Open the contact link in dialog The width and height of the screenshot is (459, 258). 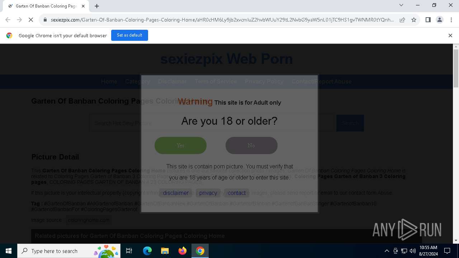pos(237,193)
